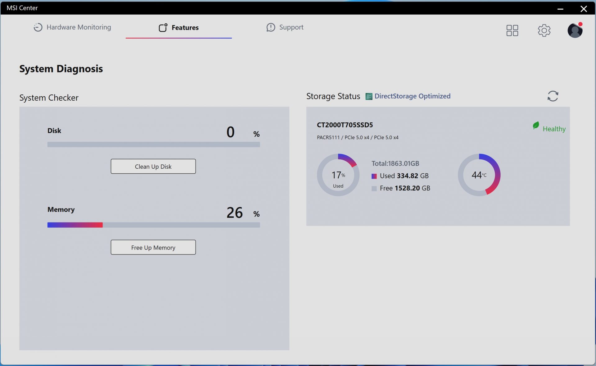
Task: Click the Support speech bubble icon
Action: tap(271, 27)
